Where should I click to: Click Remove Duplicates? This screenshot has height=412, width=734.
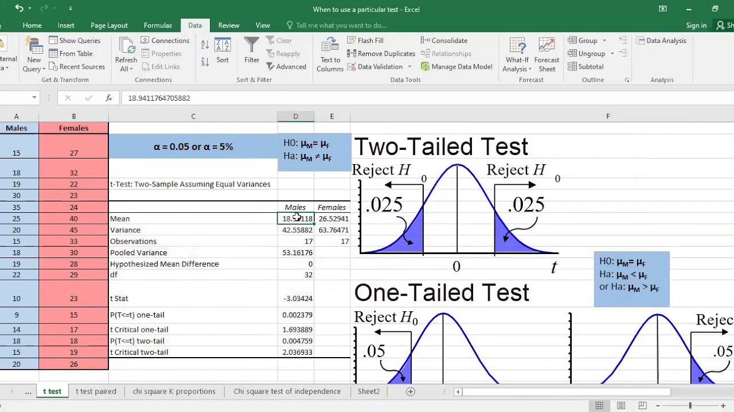pyautogui.click(x=381, y=54)
